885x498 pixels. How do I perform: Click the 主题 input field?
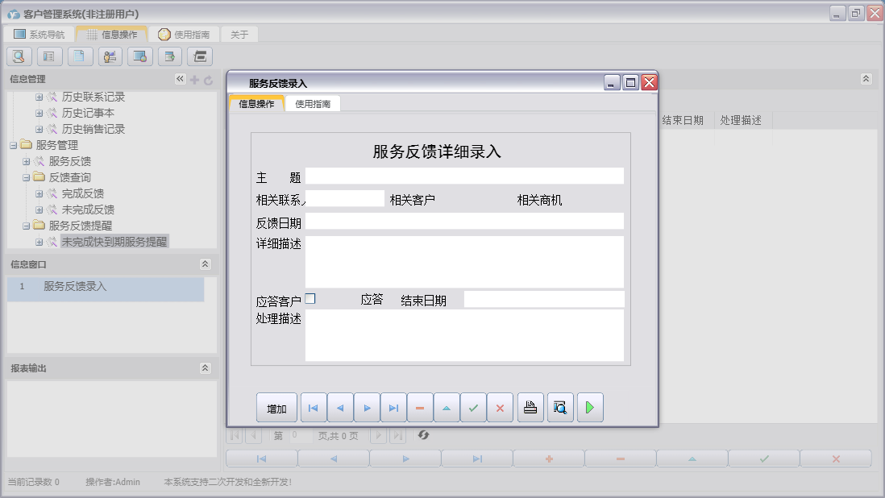[464, 176]
